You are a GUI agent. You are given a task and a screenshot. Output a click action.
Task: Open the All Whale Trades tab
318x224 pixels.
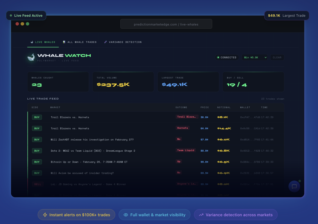pos(80,42)
